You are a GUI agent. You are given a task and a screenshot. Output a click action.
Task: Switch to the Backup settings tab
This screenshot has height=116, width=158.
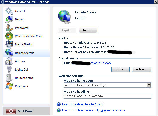pyautogui.click(x=20, y=19)
